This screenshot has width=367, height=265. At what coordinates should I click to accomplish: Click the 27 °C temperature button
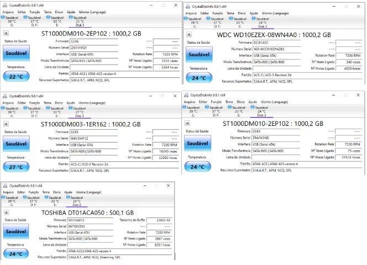(x=16, y=167)
